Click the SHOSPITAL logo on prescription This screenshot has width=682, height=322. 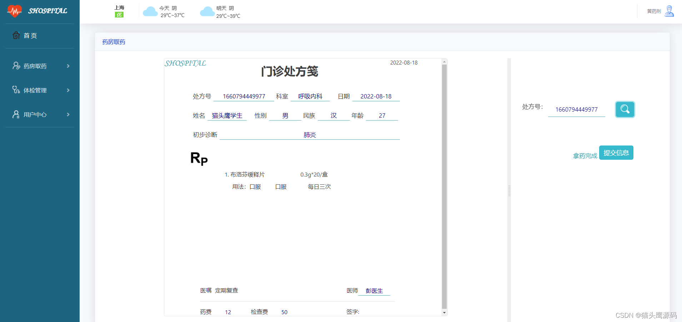[x=185, y=63]
